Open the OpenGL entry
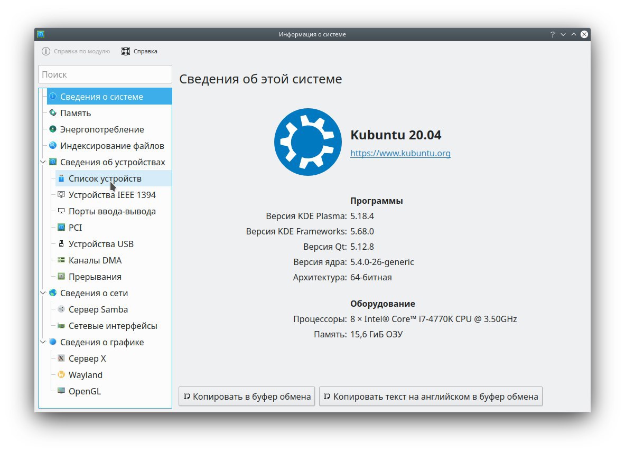 114,391
